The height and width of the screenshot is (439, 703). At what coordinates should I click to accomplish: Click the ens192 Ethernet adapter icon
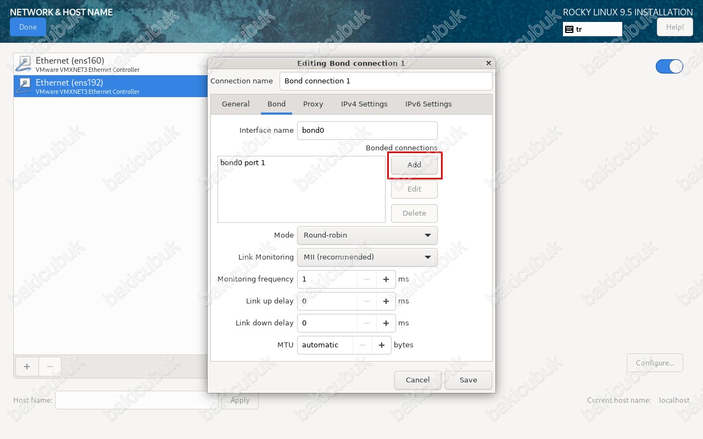[23, 86]
